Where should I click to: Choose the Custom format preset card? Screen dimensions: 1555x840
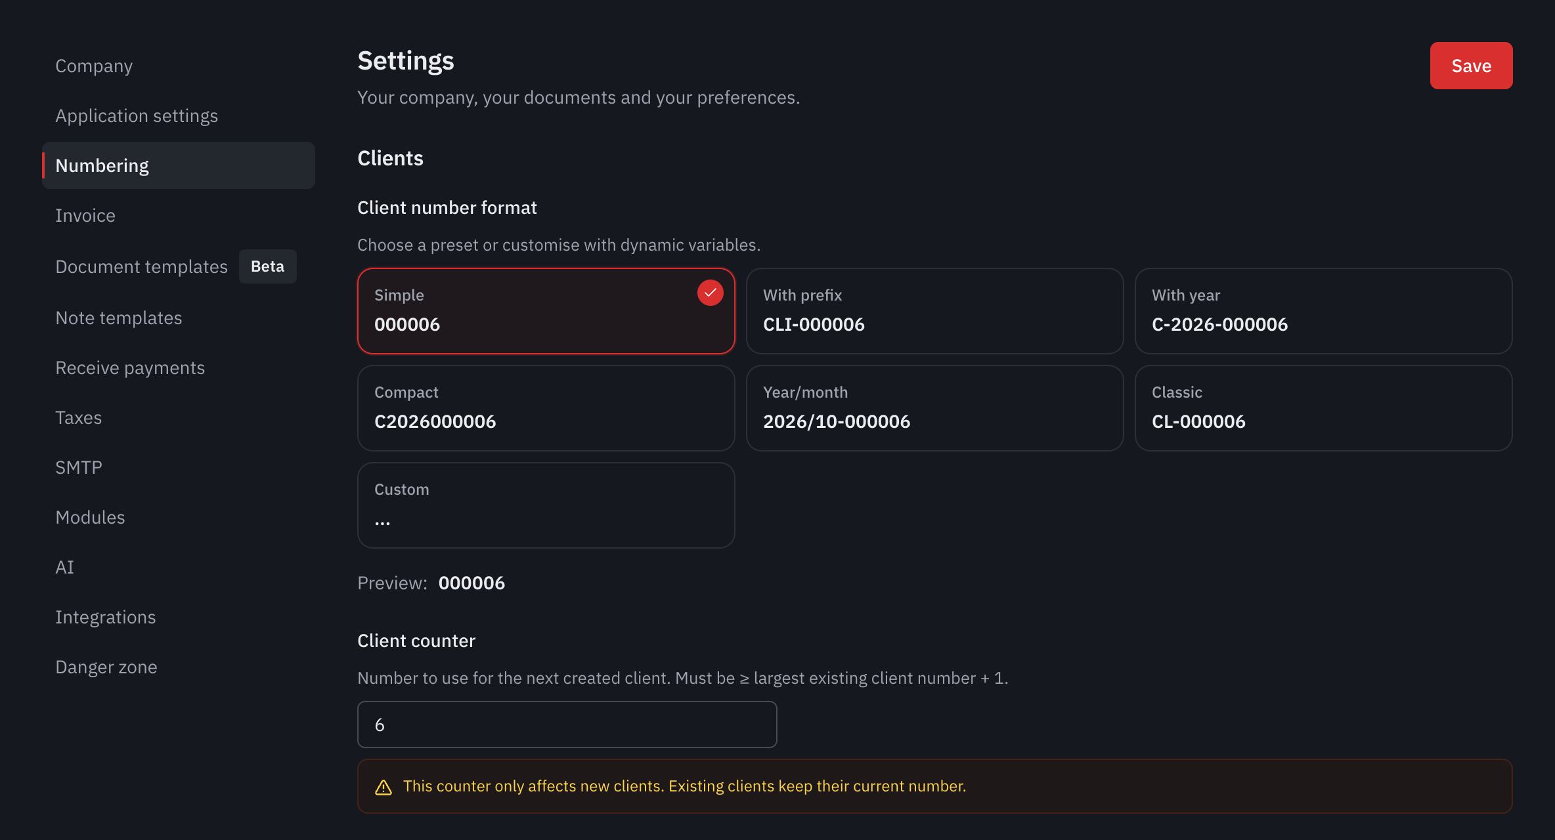pos(546,505)
